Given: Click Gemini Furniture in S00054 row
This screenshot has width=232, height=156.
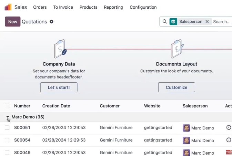Looking at the screenshot, I should coord(116,140).
